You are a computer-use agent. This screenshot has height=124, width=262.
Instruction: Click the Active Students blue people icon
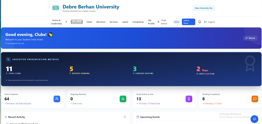[x=57, y=99]
